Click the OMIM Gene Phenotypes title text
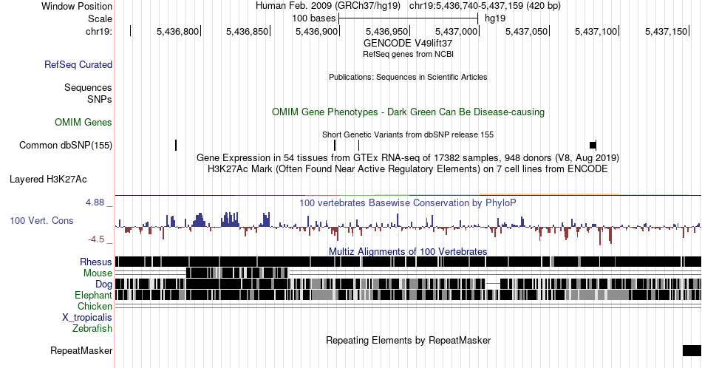The width and height of the screenshot is (702, 368). point(408,112)
